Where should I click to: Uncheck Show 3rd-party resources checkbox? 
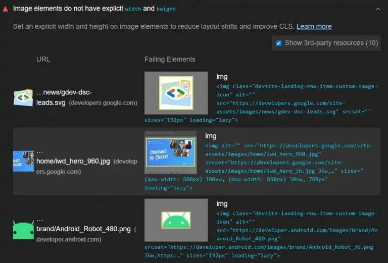(279, 43)
